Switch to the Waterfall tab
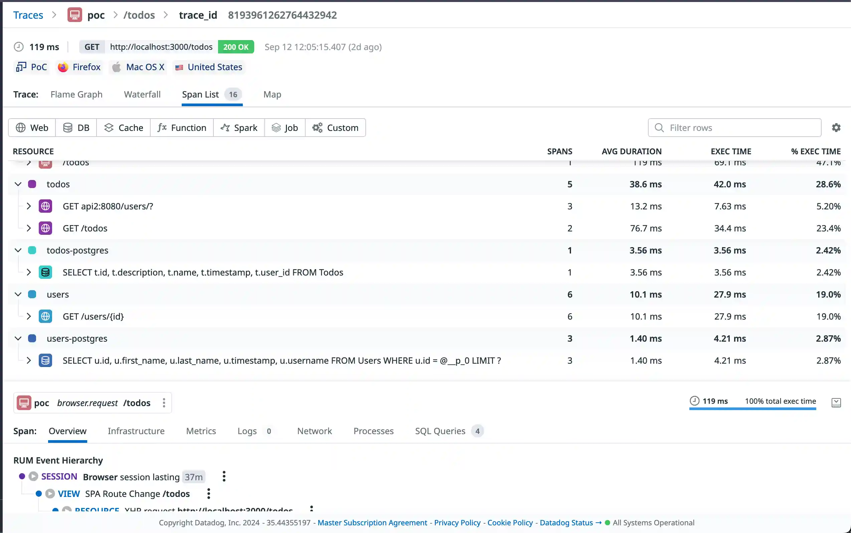Viewport: 851px width, 533px height. tap(142, 95)
